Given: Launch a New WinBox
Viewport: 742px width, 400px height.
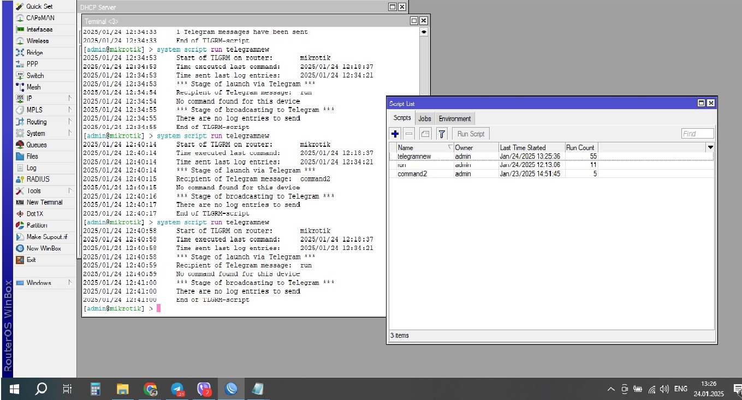Looking at the screenshot, I should tap(44, 248).
